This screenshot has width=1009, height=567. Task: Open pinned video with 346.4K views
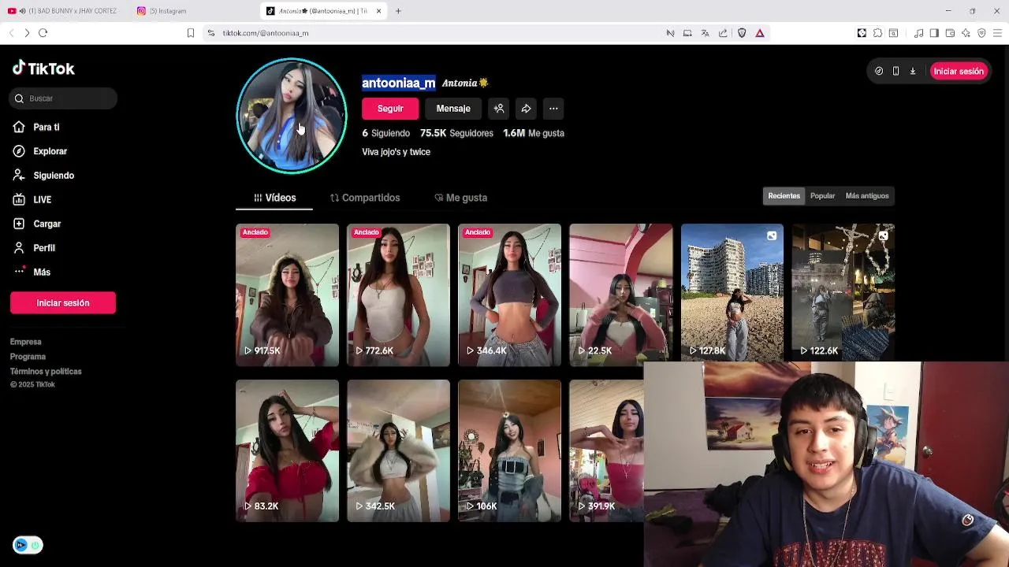point(509,295)
